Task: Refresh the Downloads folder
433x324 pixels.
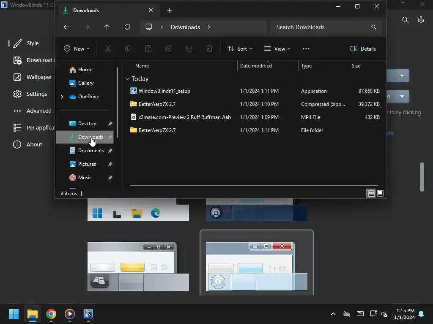Action: [x=127, y=27]
